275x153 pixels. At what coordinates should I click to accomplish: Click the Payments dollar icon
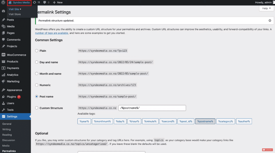pos(3,68)
